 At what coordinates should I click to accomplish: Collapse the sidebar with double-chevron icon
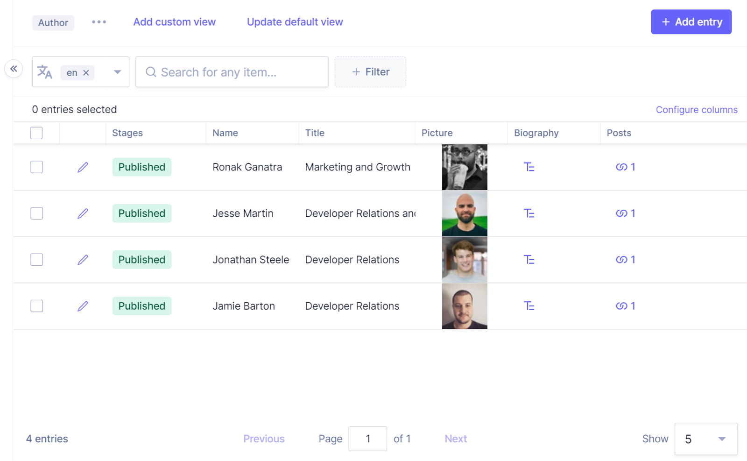pyautogui.click(x=14, y=69)
